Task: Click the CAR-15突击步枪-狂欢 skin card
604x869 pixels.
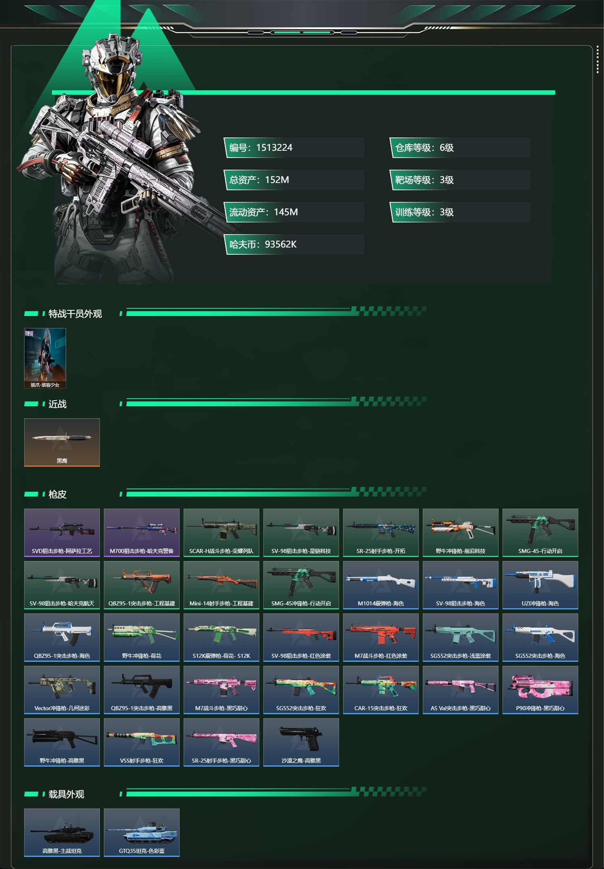Action: pos(381,690)
